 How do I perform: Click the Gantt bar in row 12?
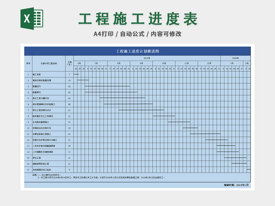click(217, 140)
